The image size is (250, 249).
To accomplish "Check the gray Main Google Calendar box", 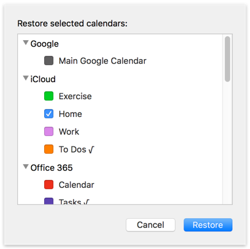I will [x=49, y=60].
